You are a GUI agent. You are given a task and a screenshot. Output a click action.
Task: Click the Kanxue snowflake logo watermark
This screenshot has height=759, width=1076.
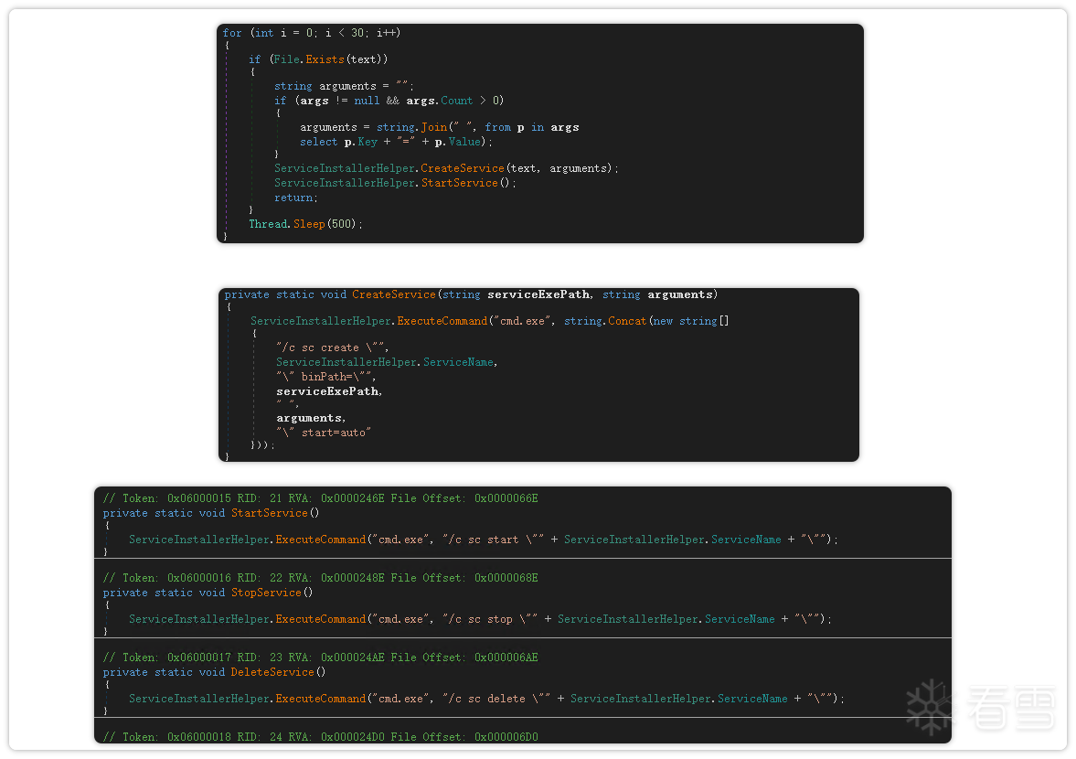point(930,707)
